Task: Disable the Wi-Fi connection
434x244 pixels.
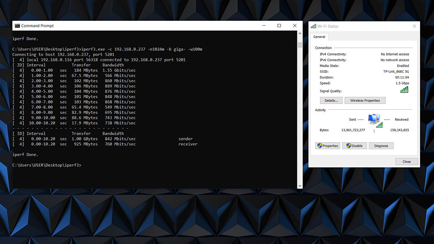Action: pyautogui.click(x=355, y=146)
